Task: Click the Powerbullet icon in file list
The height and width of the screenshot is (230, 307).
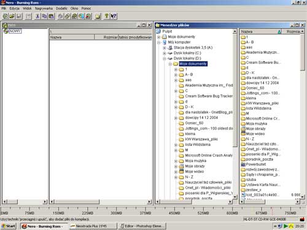Action: click(243, 164)
